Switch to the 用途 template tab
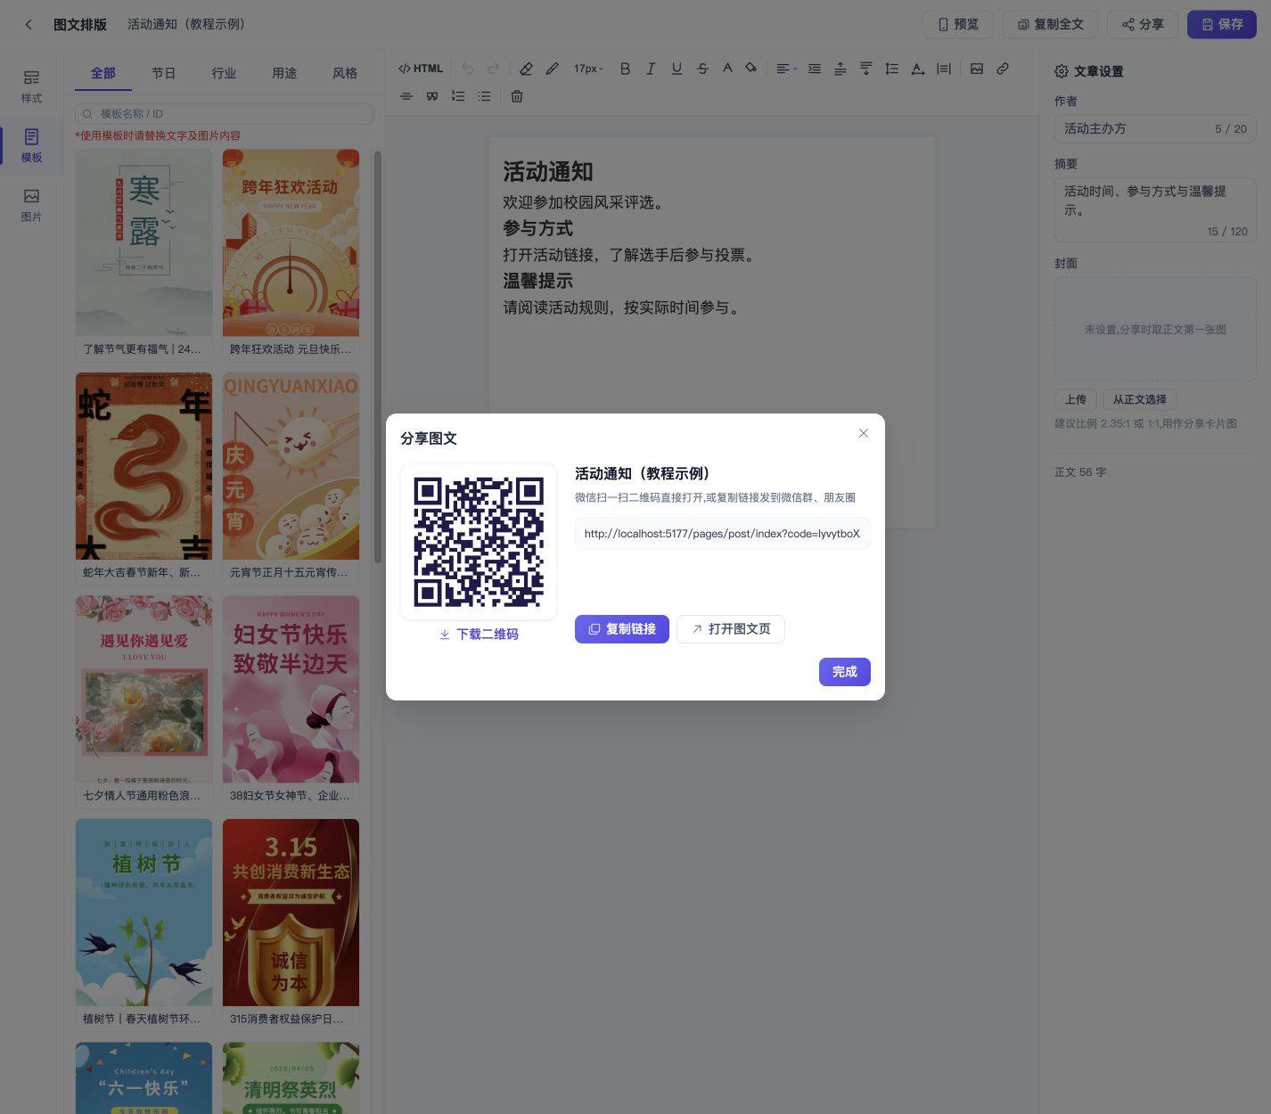Viewport: 1271px width, 1114px height. [284, 73]
